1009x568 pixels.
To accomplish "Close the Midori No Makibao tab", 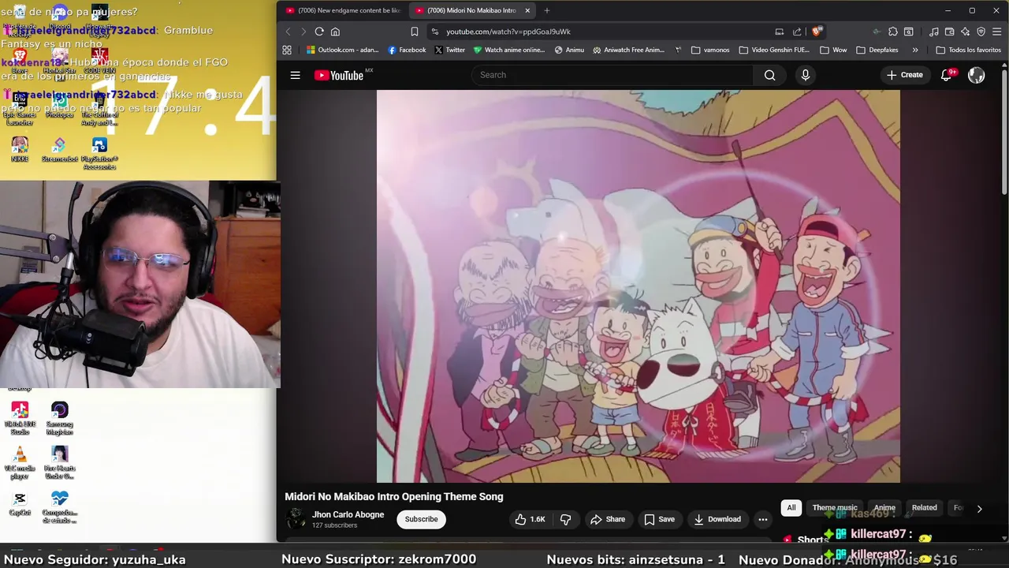I will pos(527,10).
